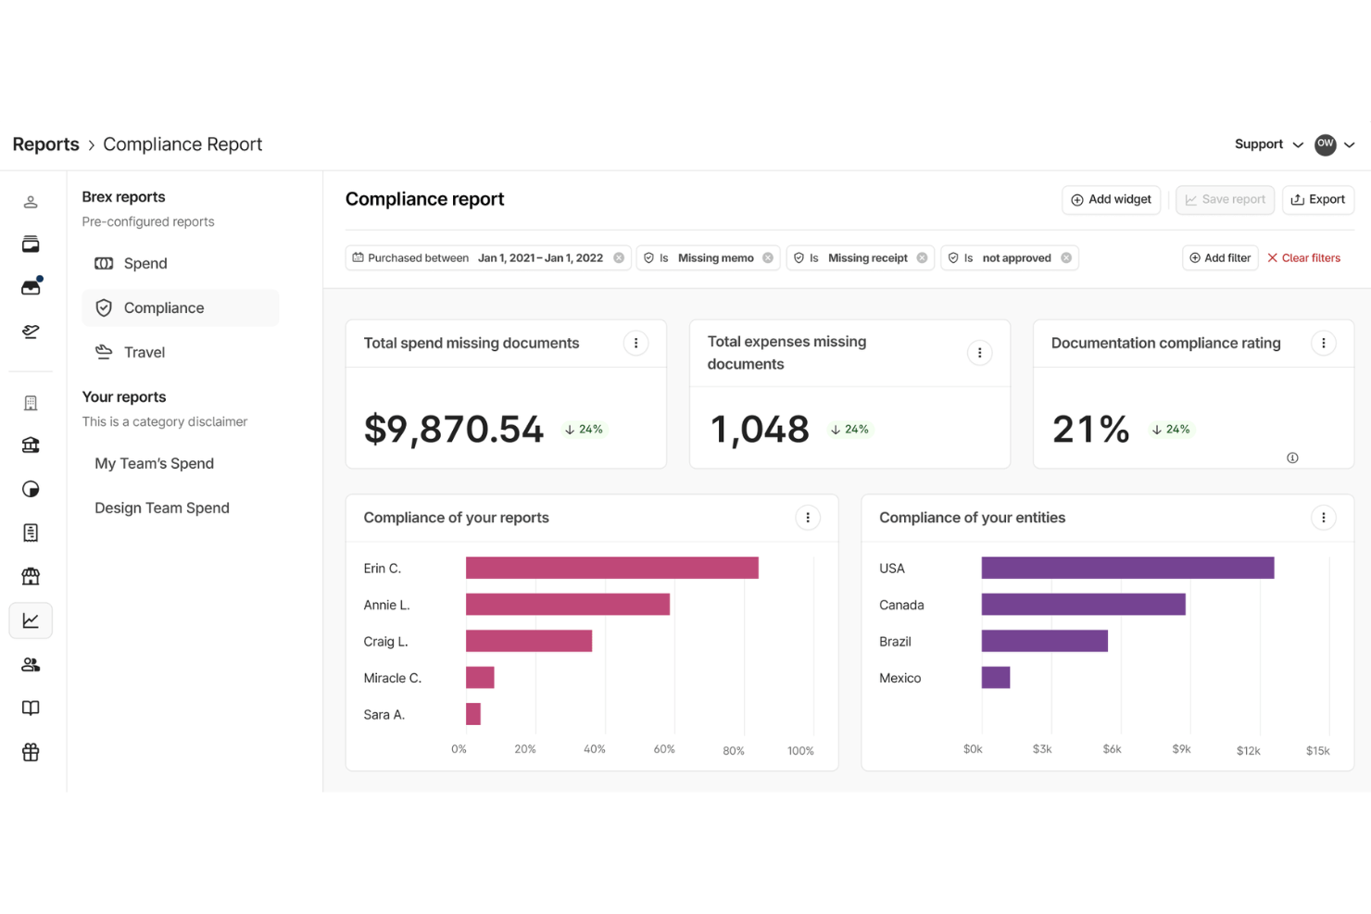
Task: Click the 24% change badge beside $9,870.54
Action: tap(584, 430)
